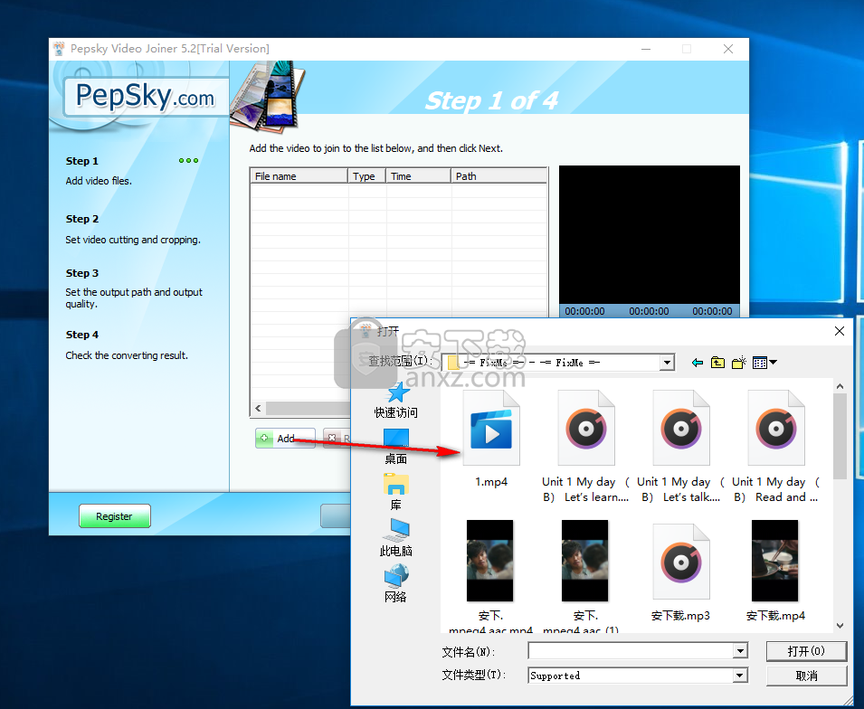Create a new folder
Viewport: 864px width, 709px height.
point(738,363)
